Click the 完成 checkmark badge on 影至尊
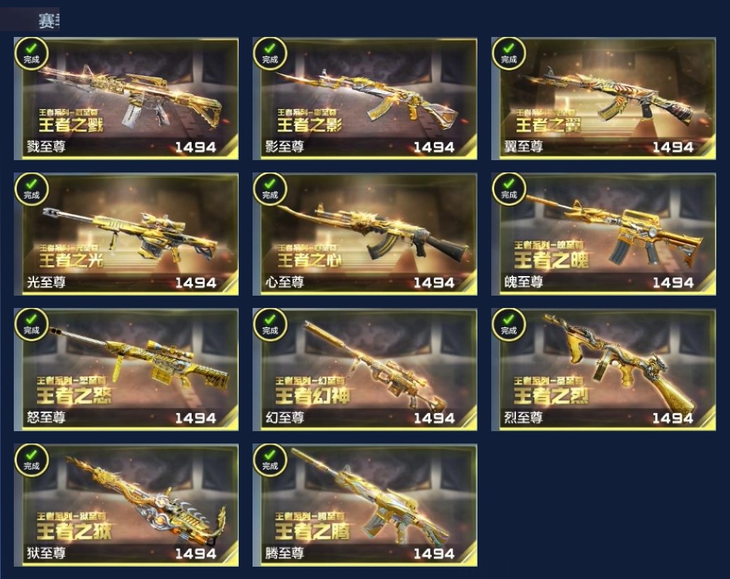The image size is (730, 579). point(270,54)
